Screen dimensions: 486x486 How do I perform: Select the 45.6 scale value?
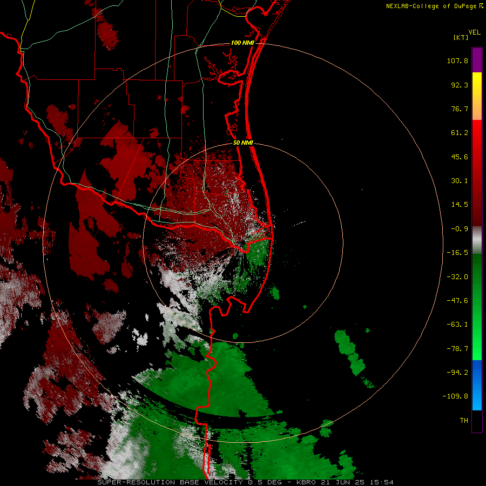(460, 157)
